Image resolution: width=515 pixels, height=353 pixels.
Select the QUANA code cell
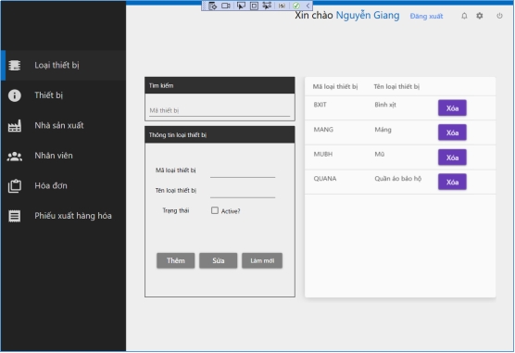click(x=325, y=179)
